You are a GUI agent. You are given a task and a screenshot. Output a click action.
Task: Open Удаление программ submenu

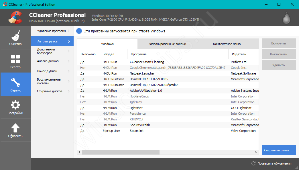(52, 31)
